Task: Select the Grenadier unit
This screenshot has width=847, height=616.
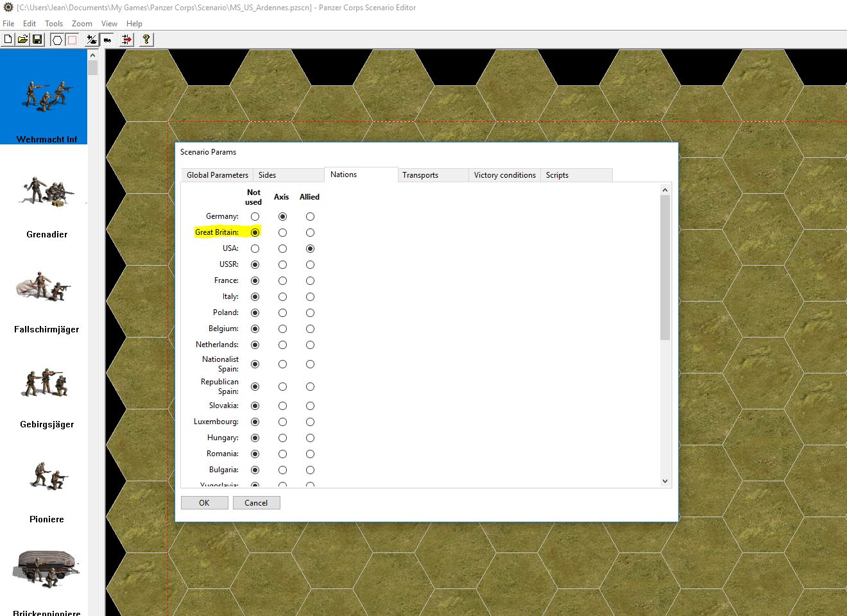Action: click(44, 193)
